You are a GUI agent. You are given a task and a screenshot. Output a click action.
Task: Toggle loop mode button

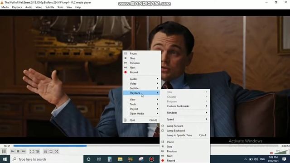pyautogui.click(x=51, y=151)
